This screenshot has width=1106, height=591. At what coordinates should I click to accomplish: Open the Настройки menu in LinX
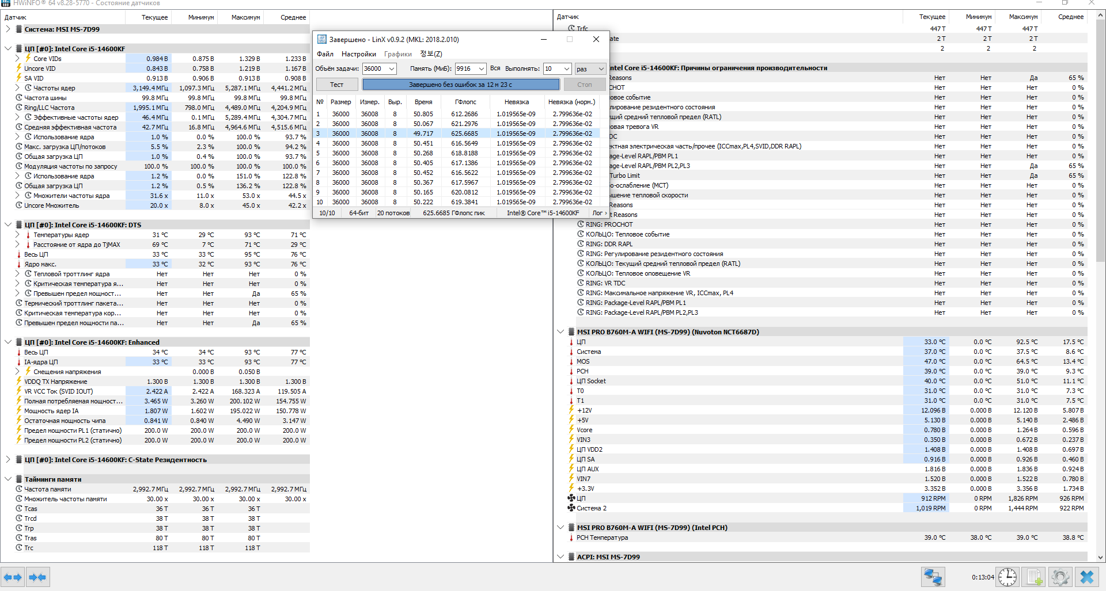[359, 54]
